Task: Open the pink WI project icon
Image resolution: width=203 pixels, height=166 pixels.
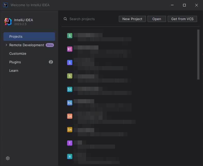Action: pos(70,49)
